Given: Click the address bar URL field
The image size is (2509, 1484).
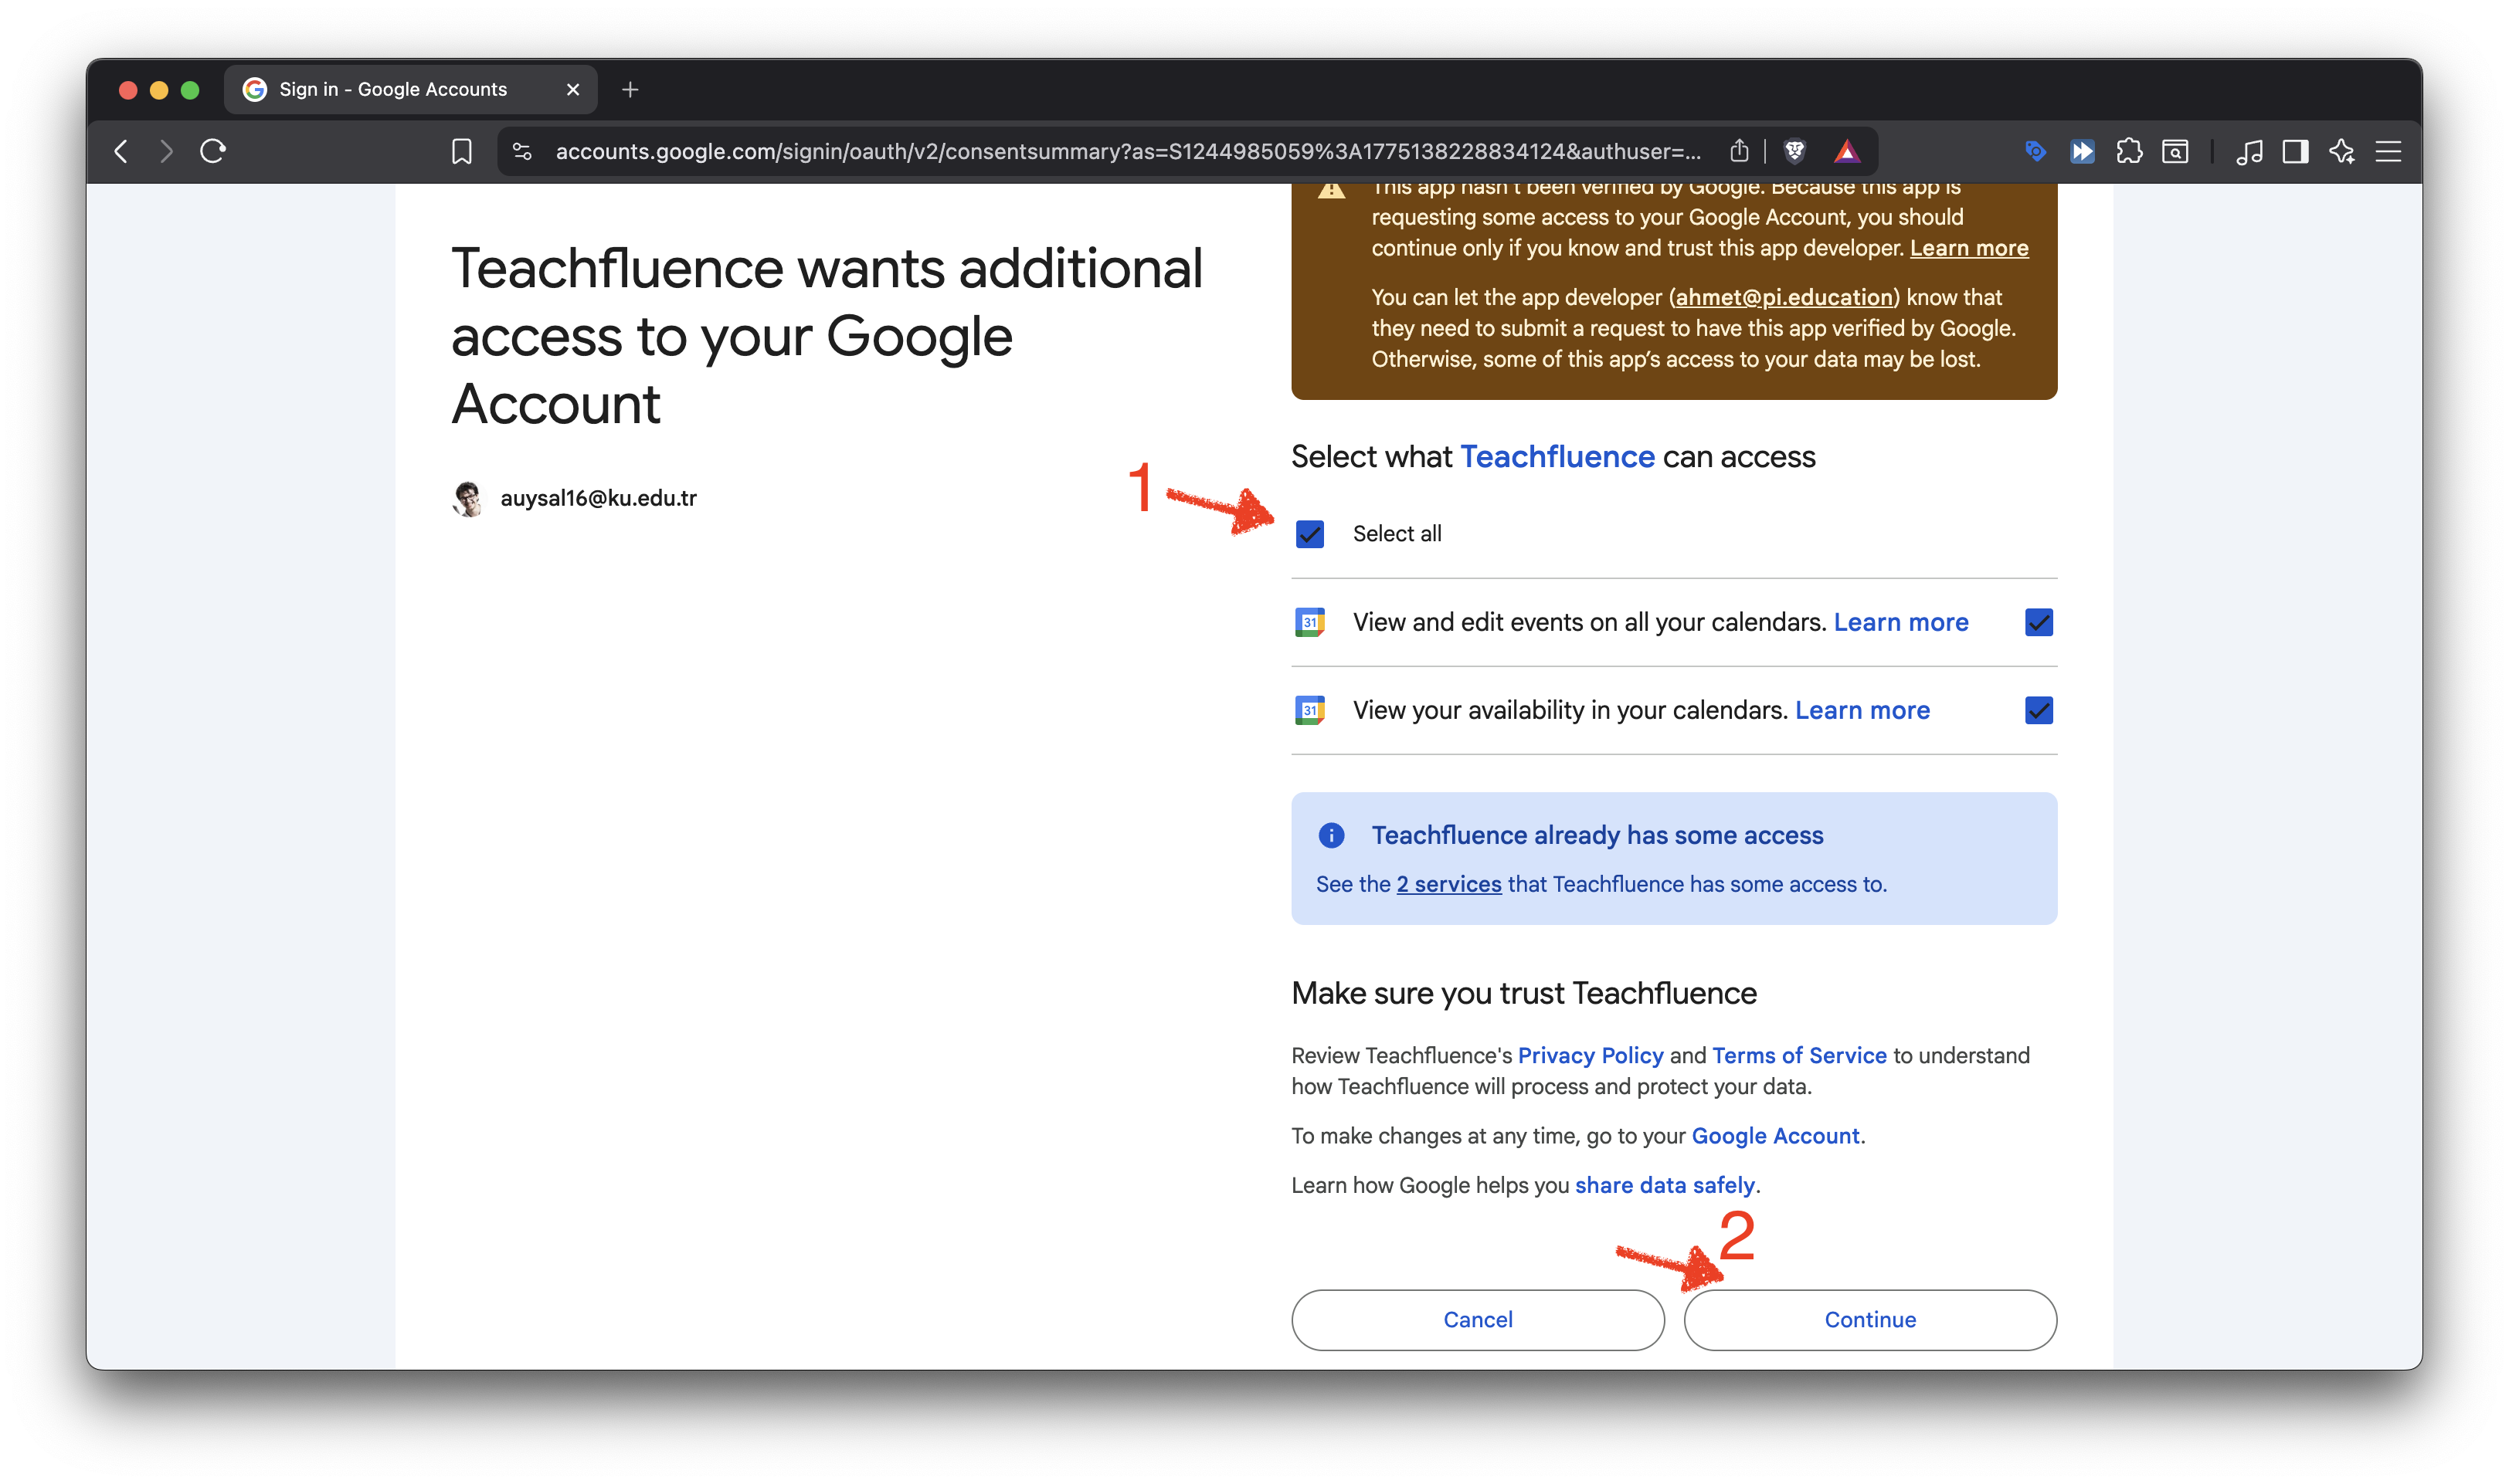Looking at the screenshot, I should coord(1128,151).
